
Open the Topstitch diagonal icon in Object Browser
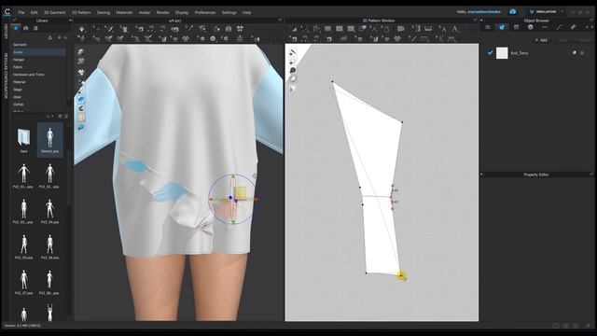click(x=559, y=27)
